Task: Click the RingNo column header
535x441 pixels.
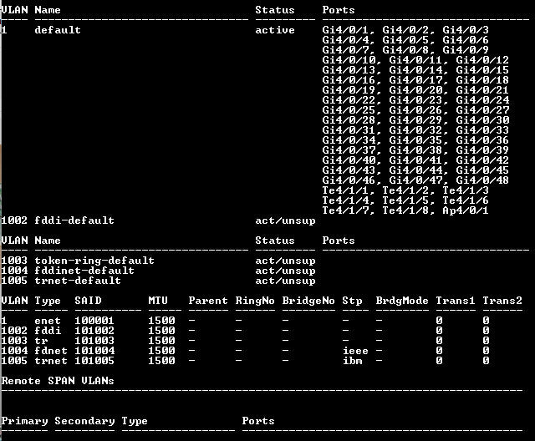Action: (x=255, y=301)
